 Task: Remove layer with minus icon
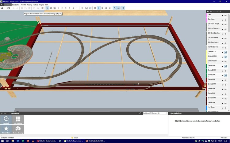(x=211, y=11)
